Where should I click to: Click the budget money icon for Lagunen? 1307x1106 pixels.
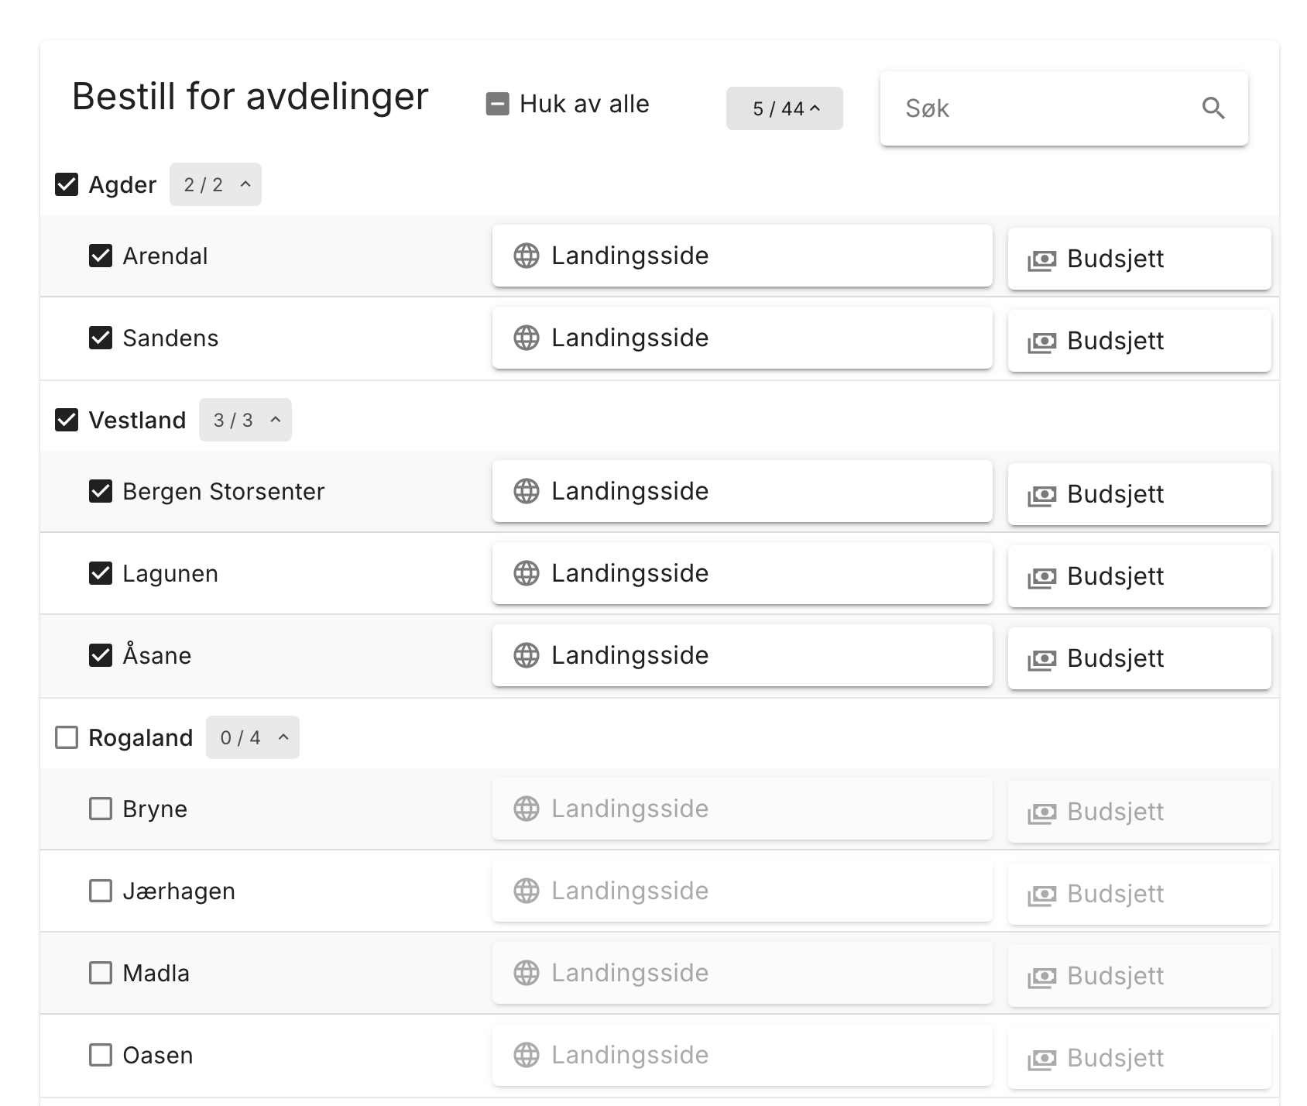pos(1041,577)
